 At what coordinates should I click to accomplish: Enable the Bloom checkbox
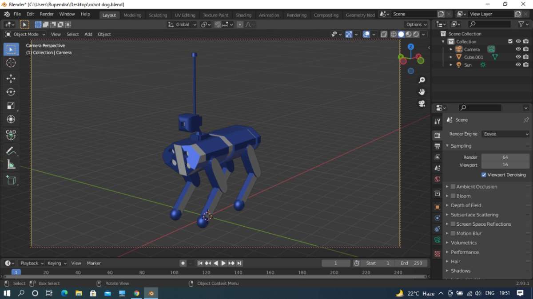(453, 196)
